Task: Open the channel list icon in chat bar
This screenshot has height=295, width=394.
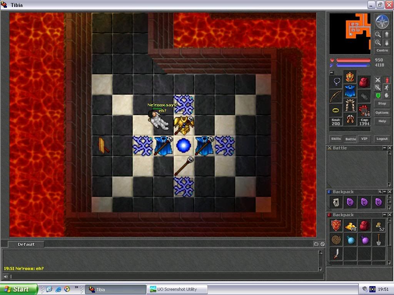Action: (x=316, y=244)
